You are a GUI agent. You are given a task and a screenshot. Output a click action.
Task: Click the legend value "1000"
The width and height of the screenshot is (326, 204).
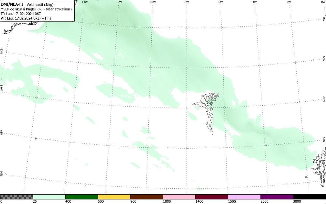pos(167,201)
